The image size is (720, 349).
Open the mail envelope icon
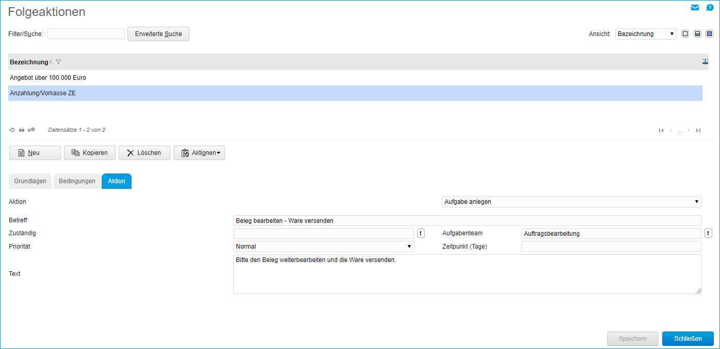(695, 8)
